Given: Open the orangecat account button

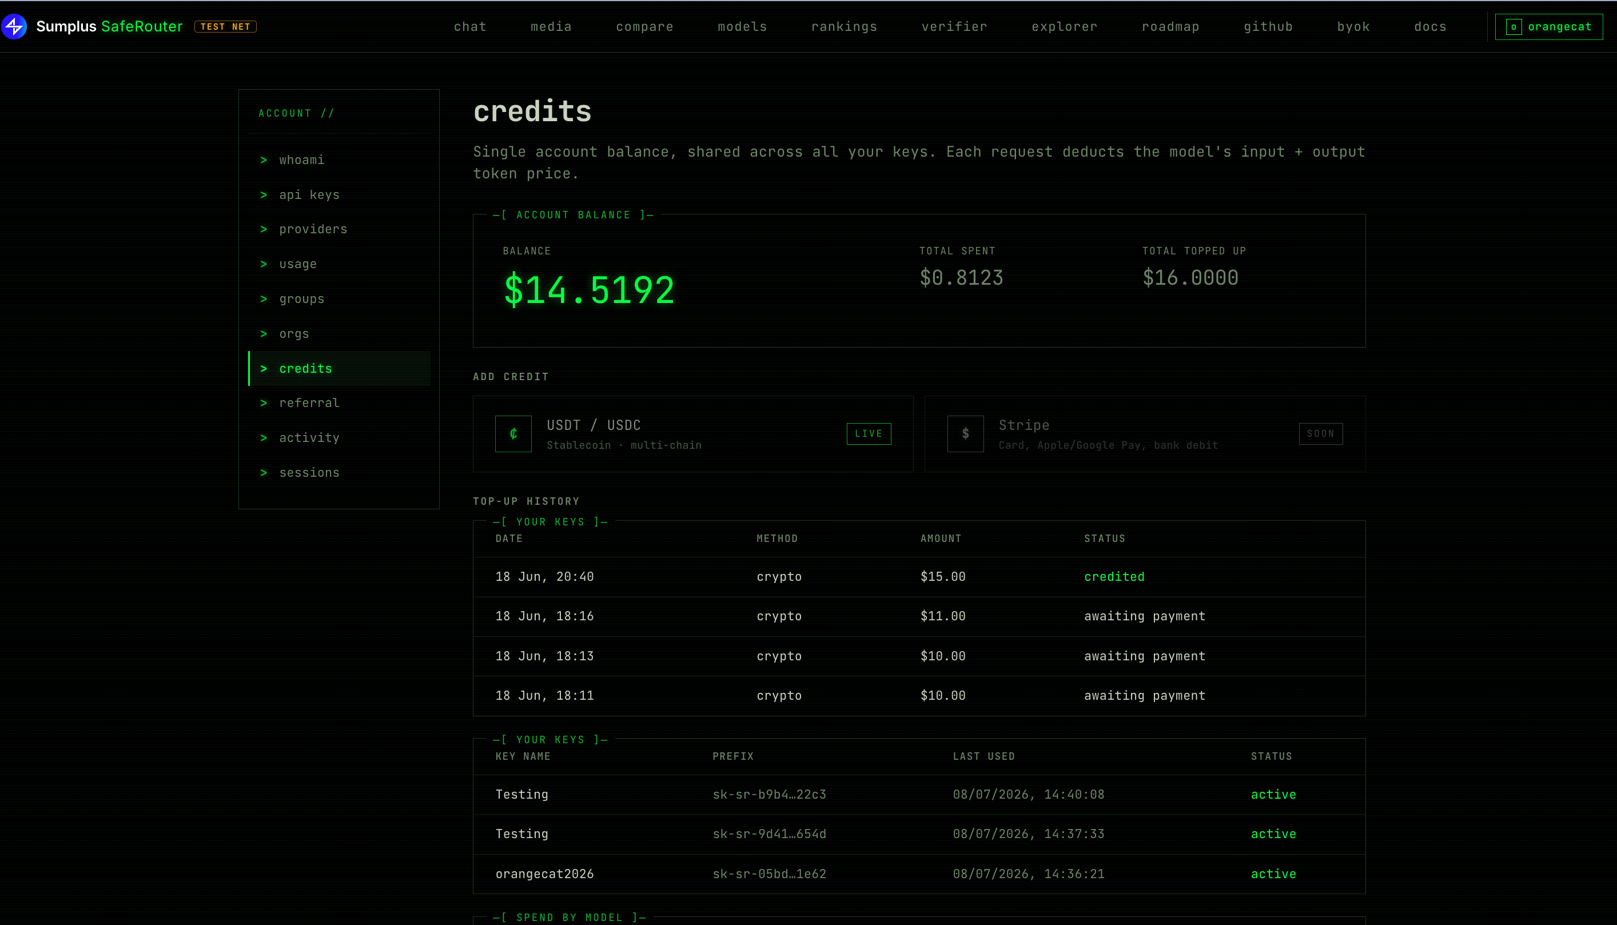Looking at the screenshot, I should point(1548,27).
